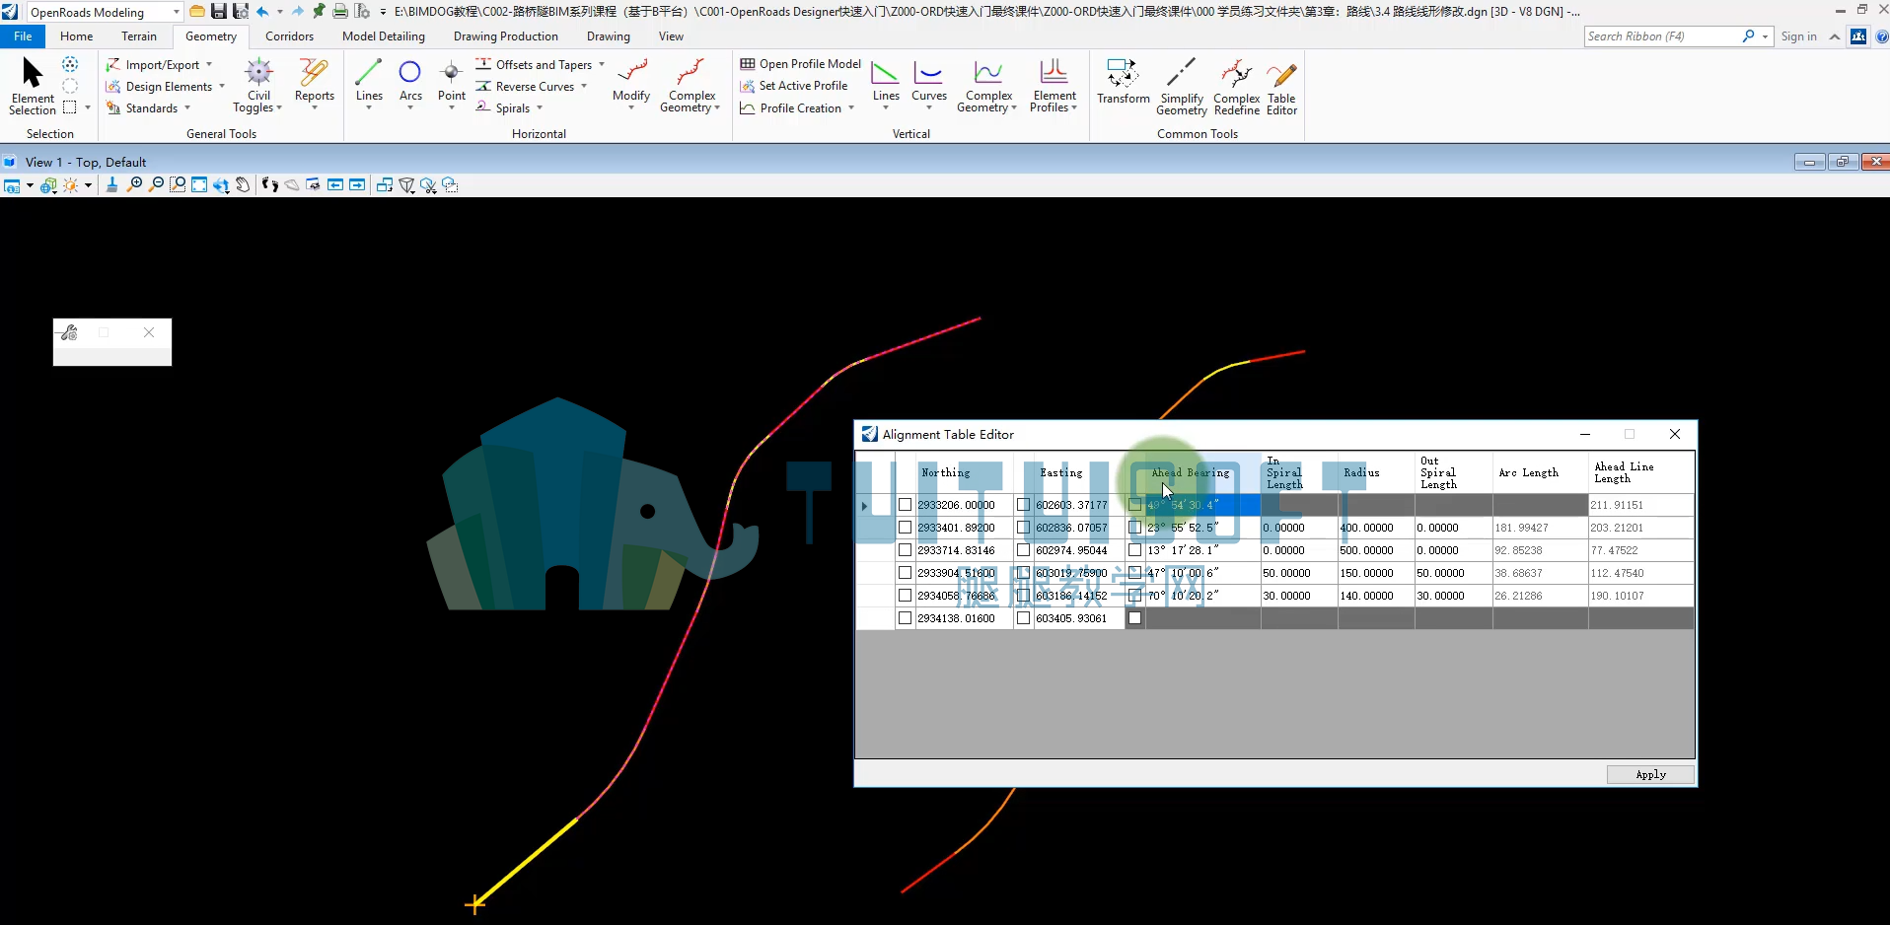Open the Element Profiles tool

point(1054,87)
